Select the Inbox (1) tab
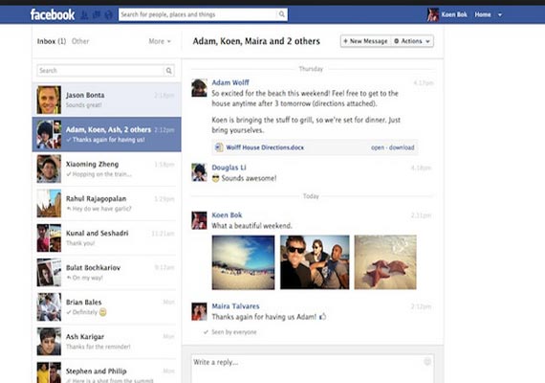Viewport: 545px width, 383px height. [52, 41]
